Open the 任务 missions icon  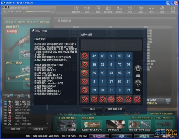[130, 9]
